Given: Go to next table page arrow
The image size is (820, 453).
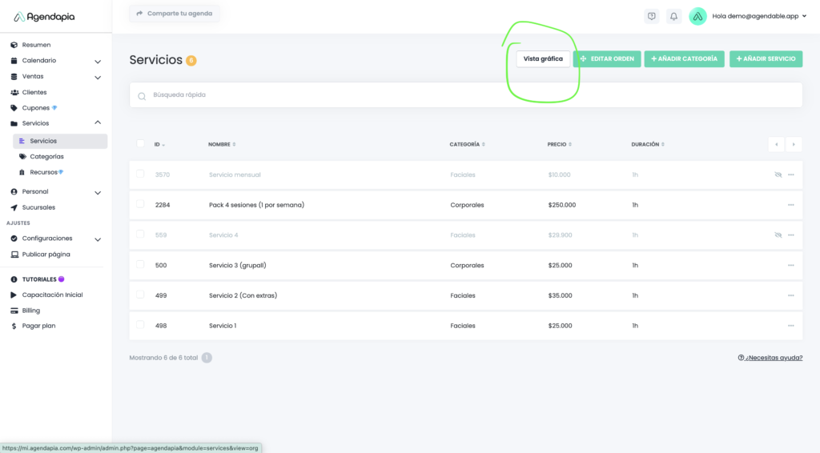Looking at the screenshot, I should (793, 144).
